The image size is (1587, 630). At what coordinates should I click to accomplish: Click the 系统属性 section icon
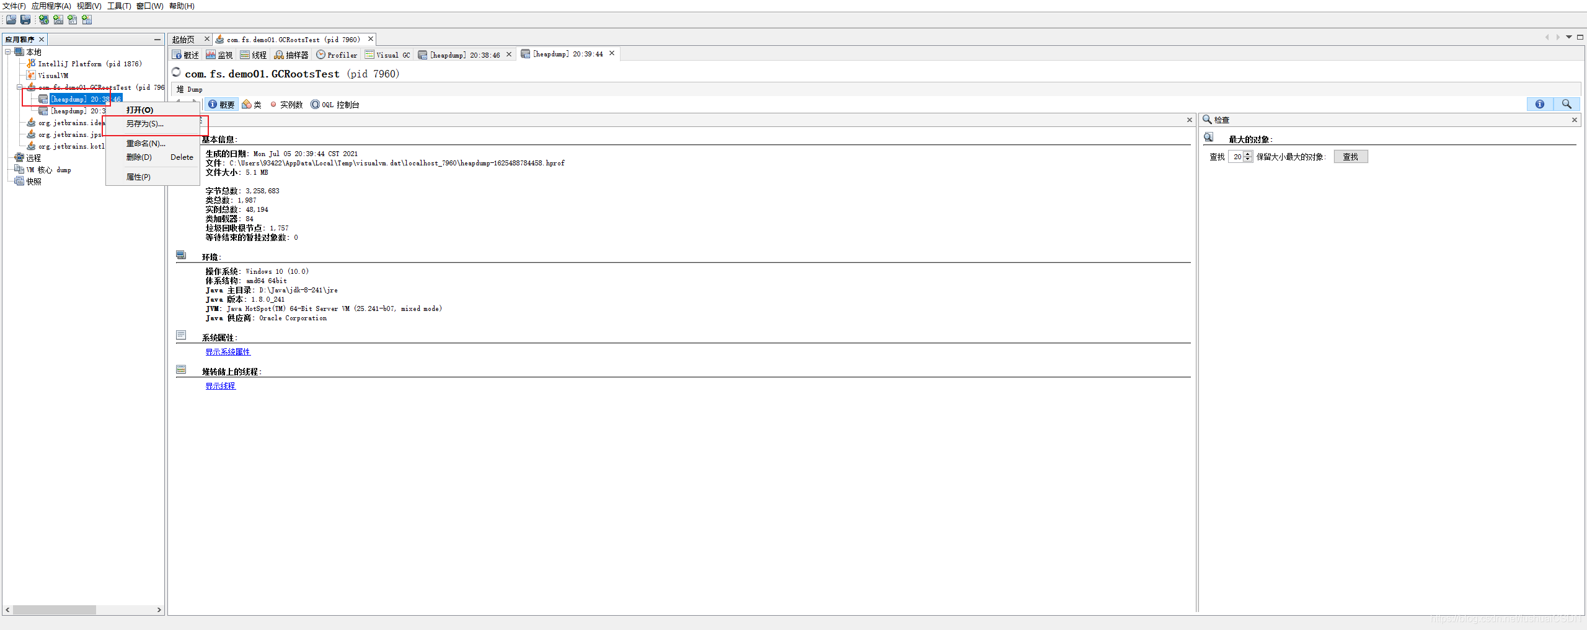point(181,335)
